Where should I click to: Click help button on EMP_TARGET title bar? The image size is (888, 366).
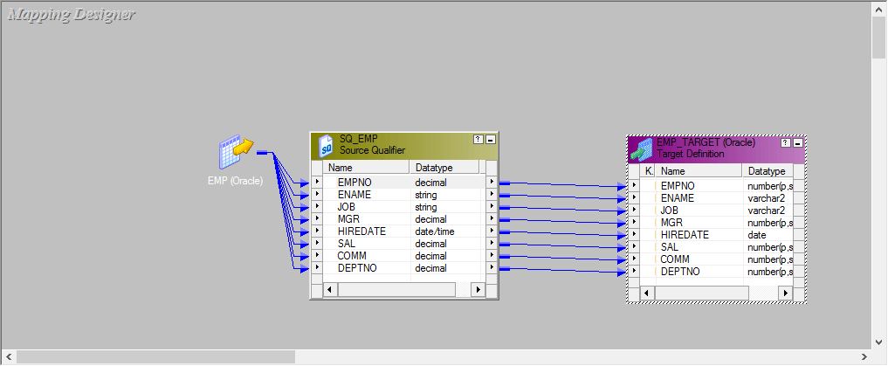tap(786, 142)
